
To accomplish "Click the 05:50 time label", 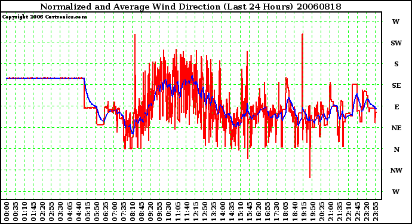I will [96, 211].
